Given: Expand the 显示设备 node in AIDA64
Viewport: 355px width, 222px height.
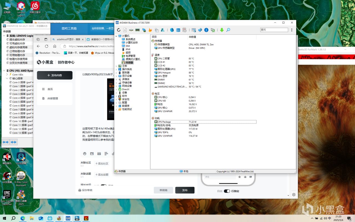Looking at the screenshot, I should 116,76.
